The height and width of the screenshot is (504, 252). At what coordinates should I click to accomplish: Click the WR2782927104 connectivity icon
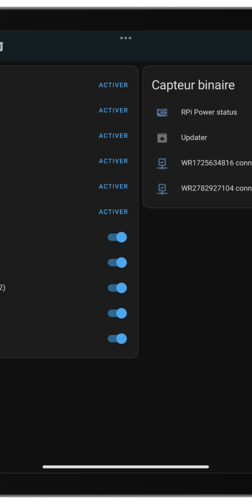(x=162, y=188)
